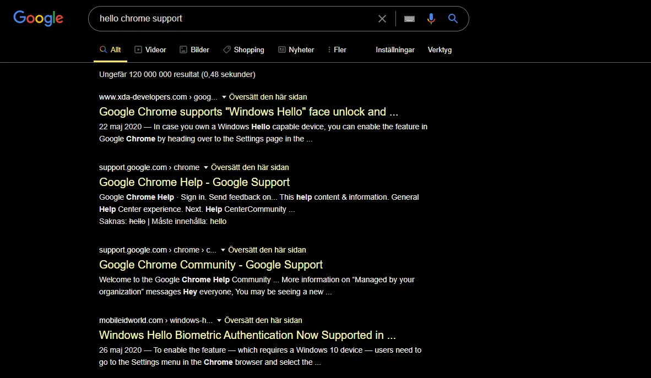Open the Shopping tab
This screenshot has height=378, width=651.
[x=243, y=50]
